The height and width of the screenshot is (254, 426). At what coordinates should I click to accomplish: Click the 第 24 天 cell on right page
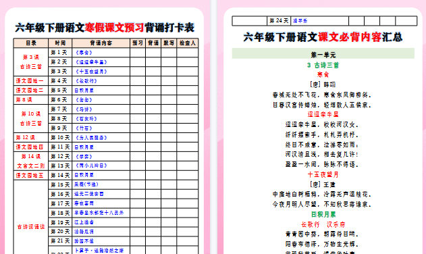point(279,21)
